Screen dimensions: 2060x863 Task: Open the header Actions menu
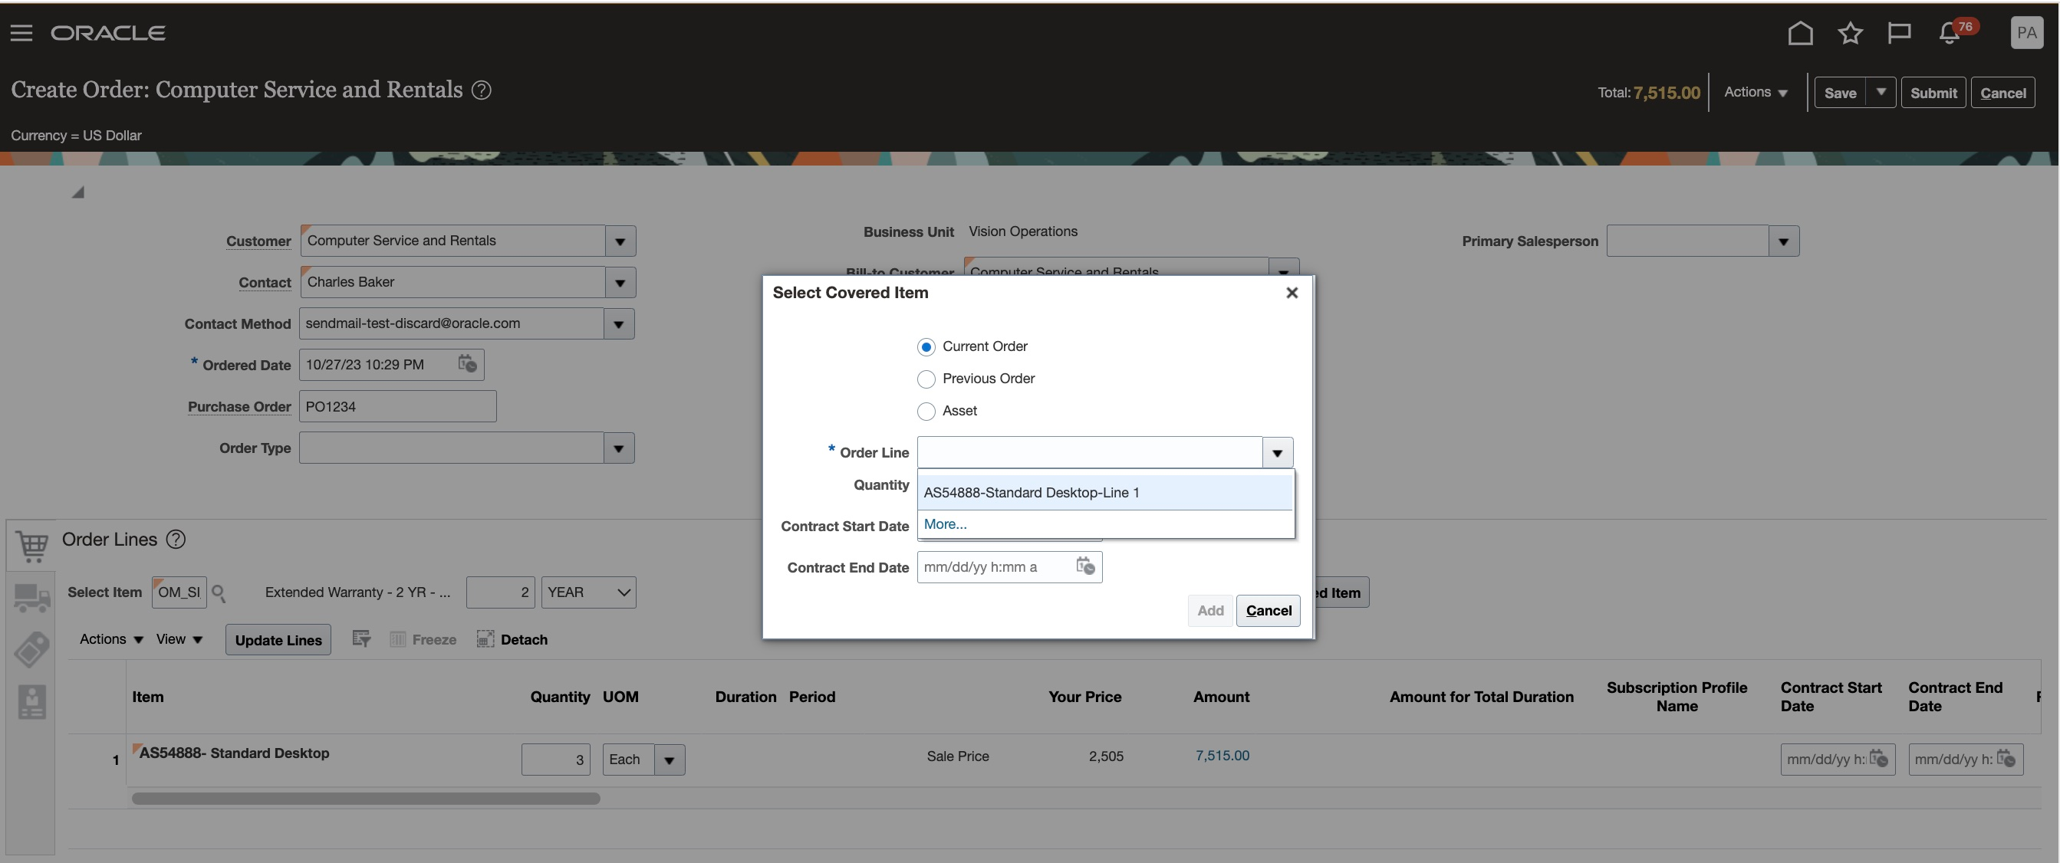coord(1756,93)
